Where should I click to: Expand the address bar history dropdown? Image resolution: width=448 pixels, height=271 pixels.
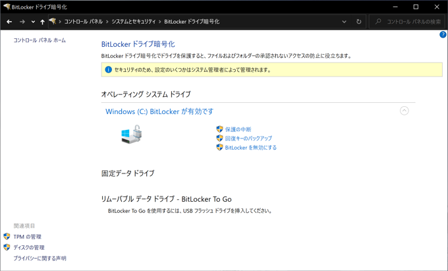345,22
